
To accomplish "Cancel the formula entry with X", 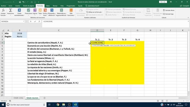I will (31, 21).
